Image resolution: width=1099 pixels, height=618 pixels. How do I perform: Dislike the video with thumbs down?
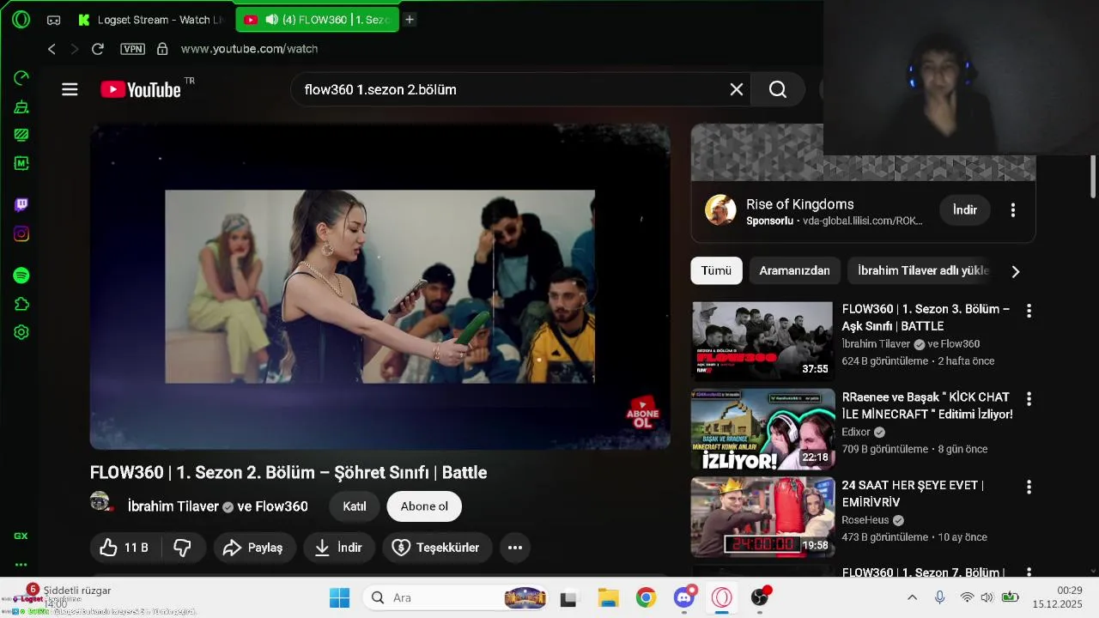pyautogui.click(x=182, y=548)
